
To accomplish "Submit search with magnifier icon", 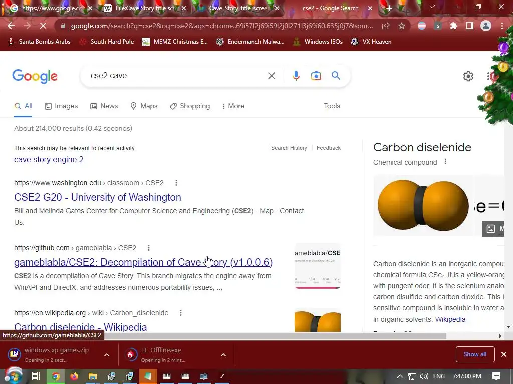I will 336,76.
